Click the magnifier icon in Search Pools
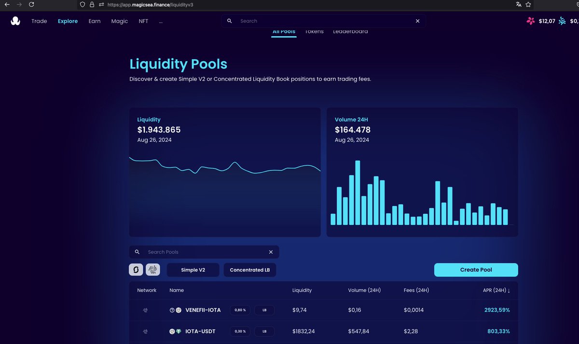This screenshot has height=344, width=579. [138, 252]
